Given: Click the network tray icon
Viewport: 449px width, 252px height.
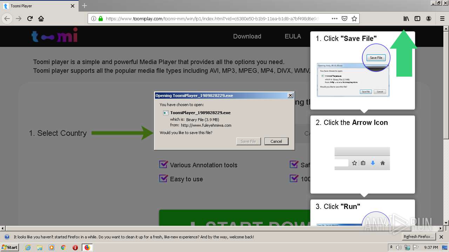Looking at the screenshot, I should pos(407,247).
